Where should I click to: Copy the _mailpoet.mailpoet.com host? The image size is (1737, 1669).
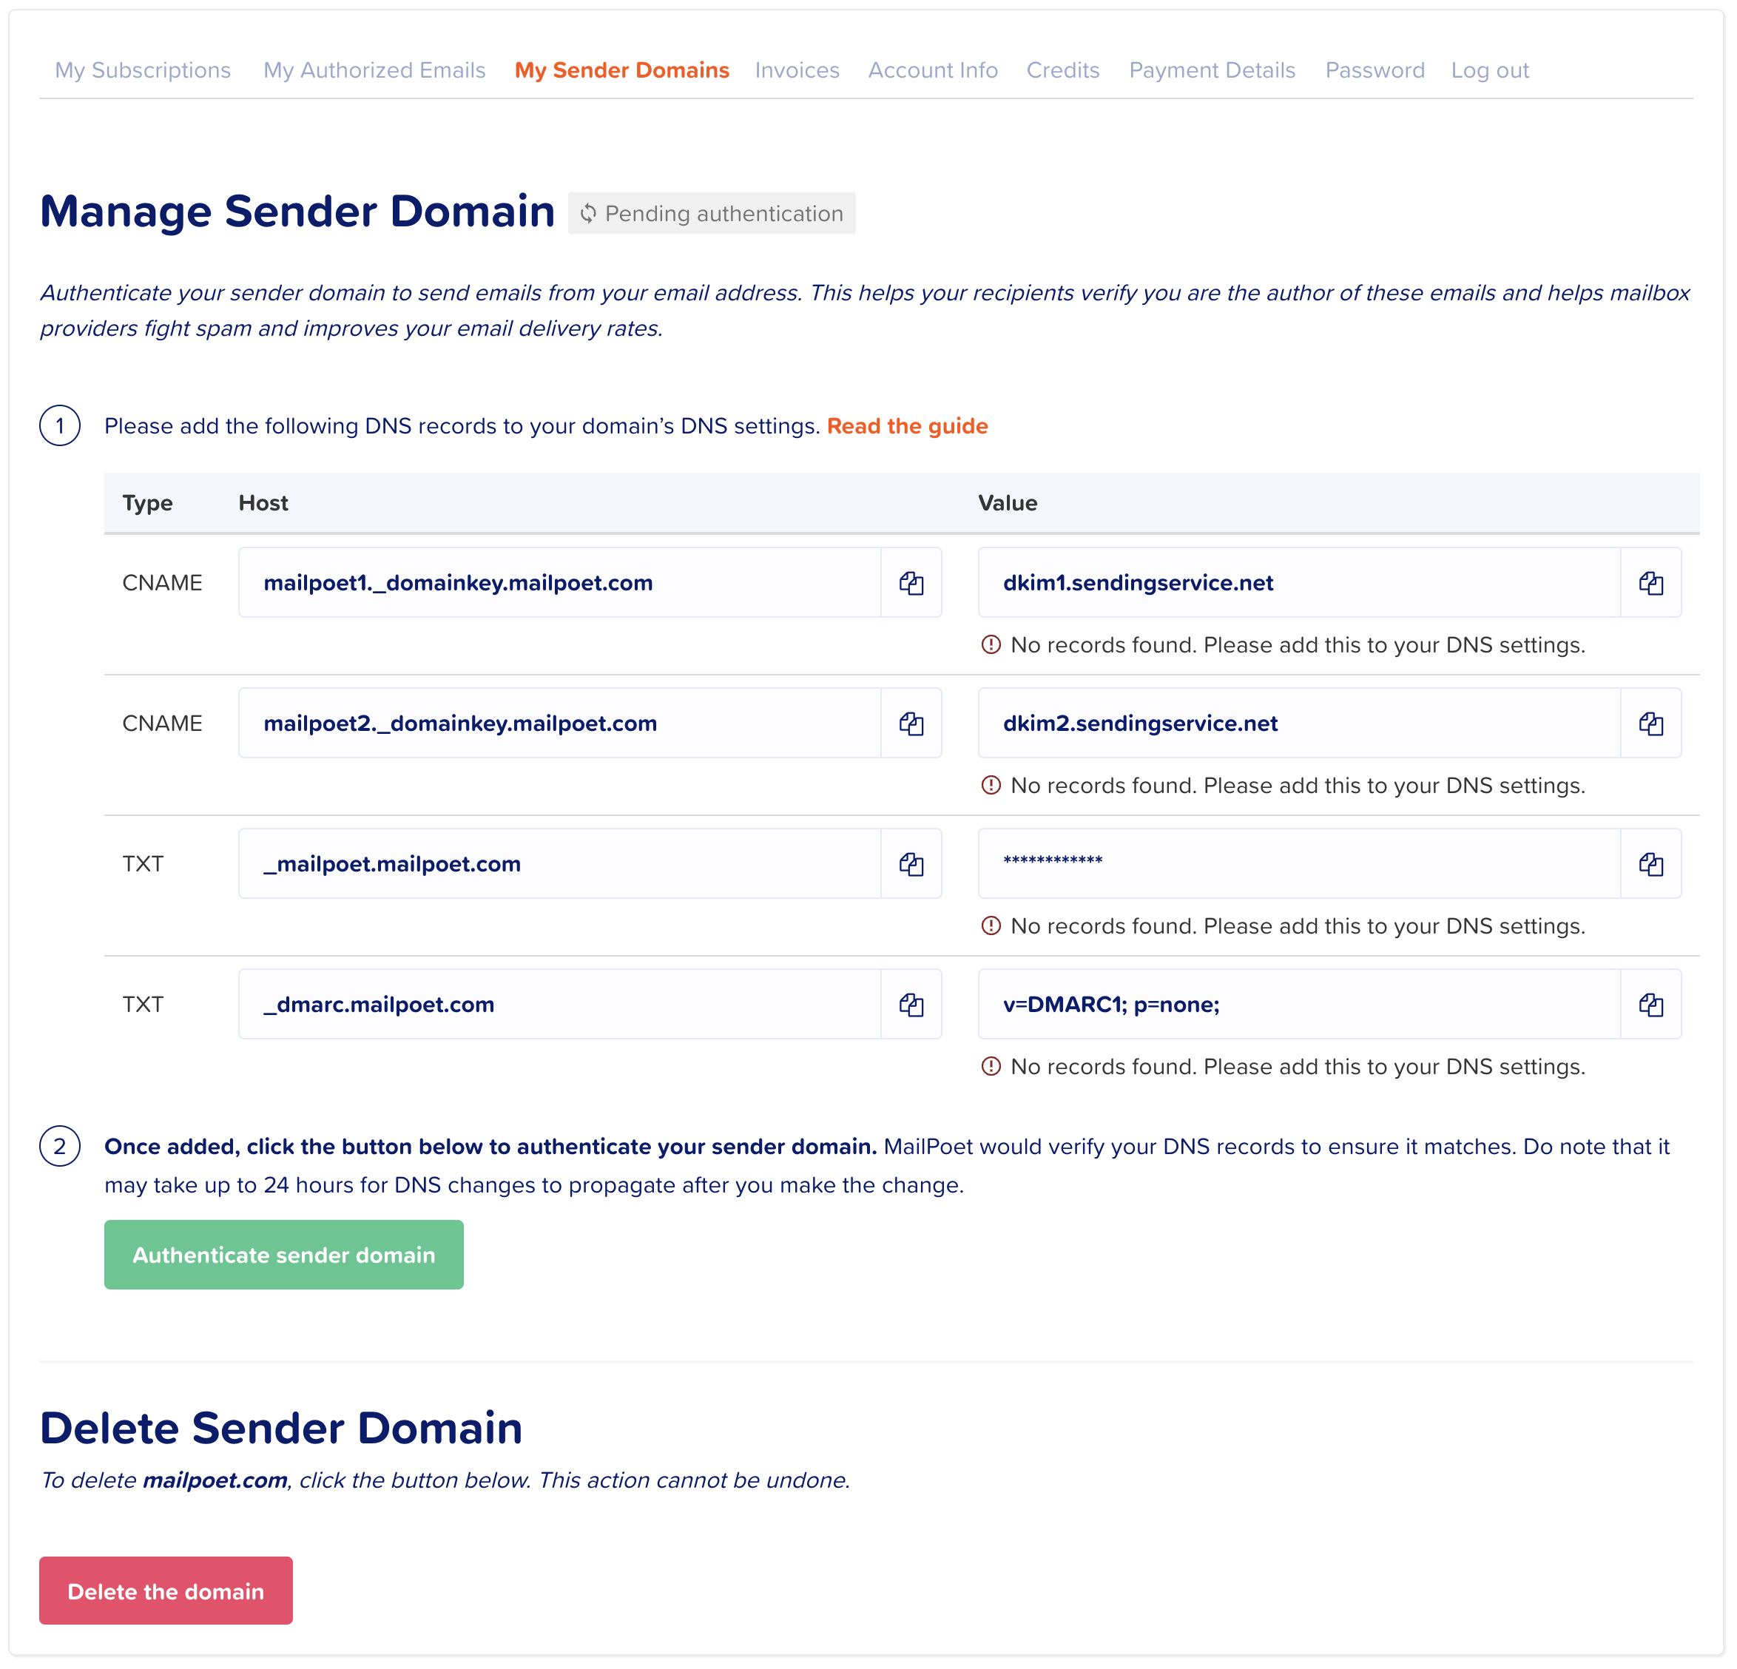[911, 863]
